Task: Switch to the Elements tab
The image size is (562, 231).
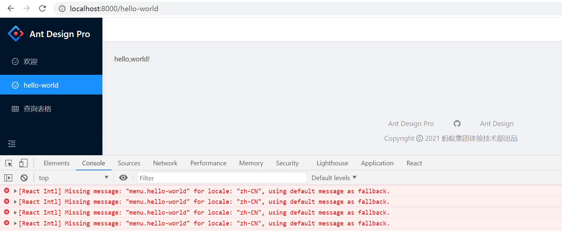Action: 56,163
